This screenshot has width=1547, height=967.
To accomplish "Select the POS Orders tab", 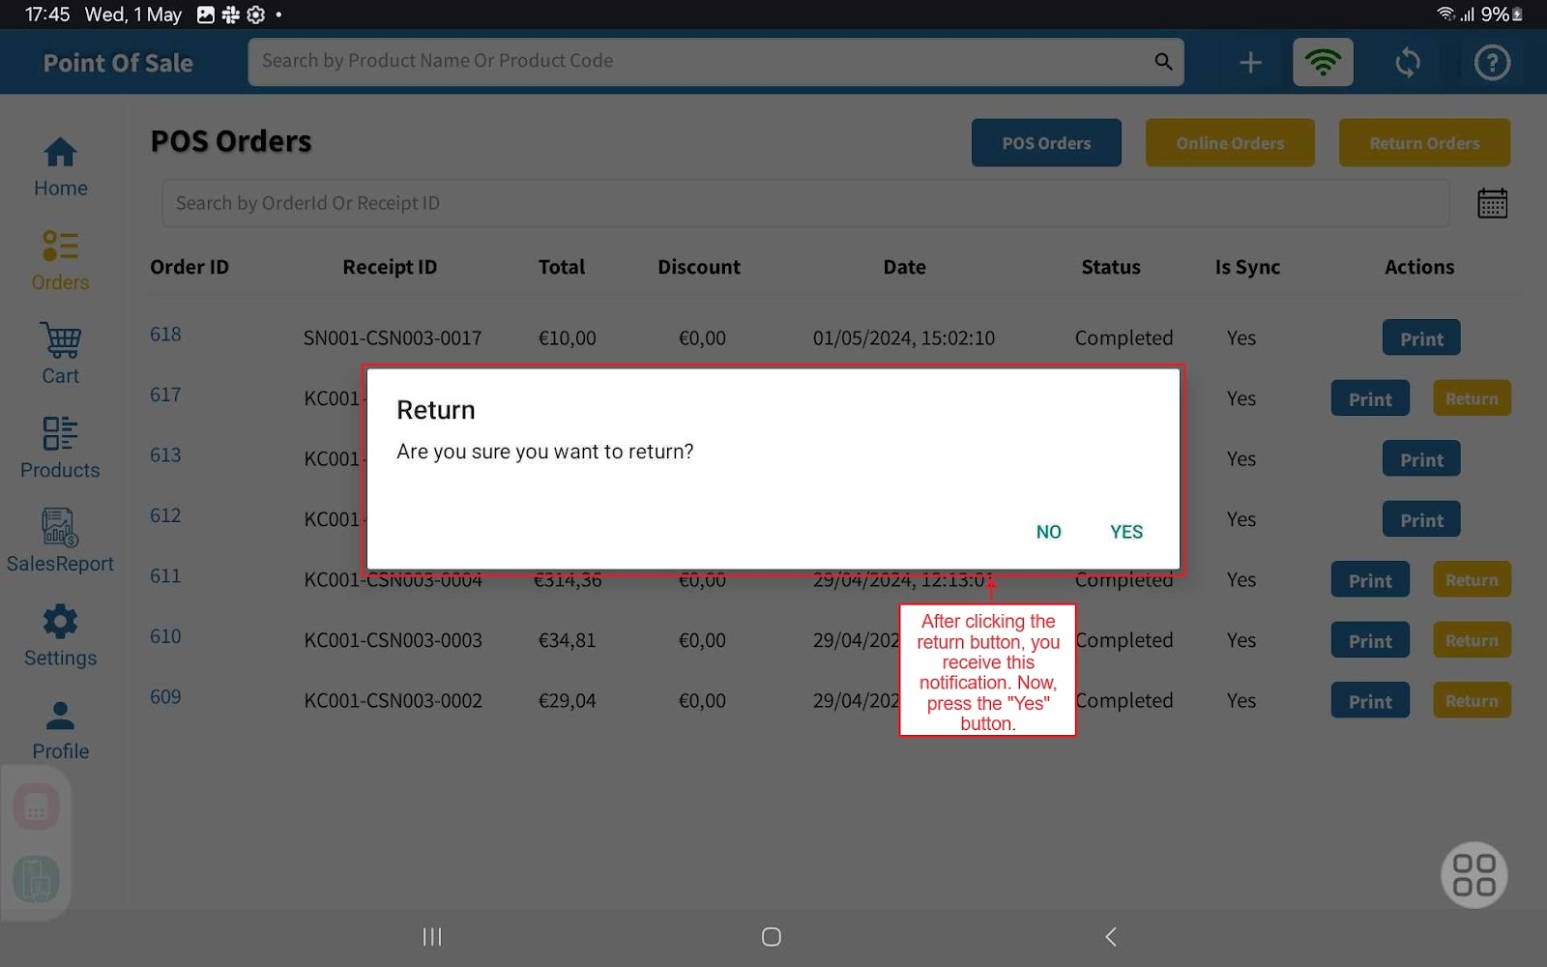I will point(1045,143).
